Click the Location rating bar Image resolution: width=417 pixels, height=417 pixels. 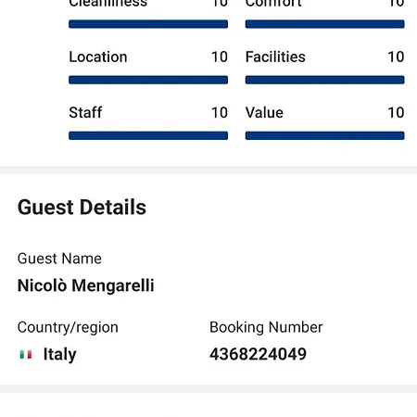148,80
